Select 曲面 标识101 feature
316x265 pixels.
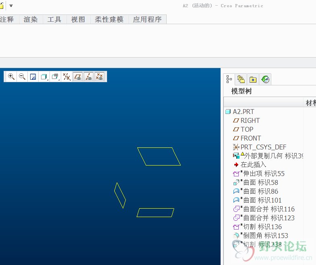(262, 200)
